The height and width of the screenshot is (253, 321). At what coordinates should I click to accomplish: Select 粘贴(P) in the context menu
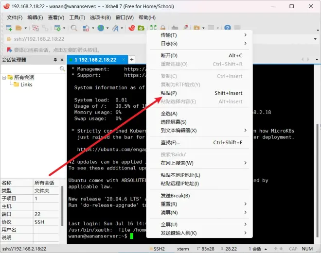pos(199,93)
